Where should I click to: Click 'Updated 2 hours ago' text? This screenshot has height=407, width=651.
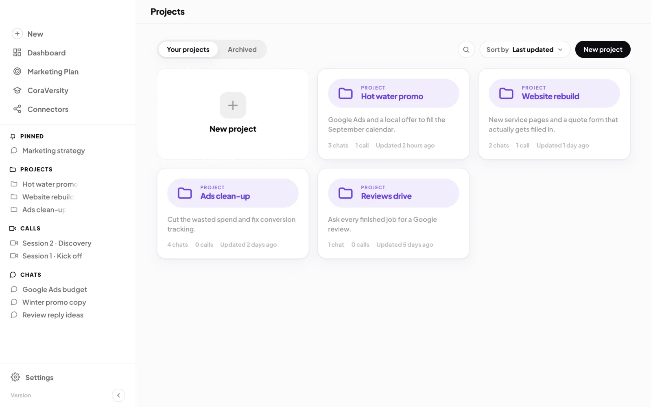(x=405, y=145)
